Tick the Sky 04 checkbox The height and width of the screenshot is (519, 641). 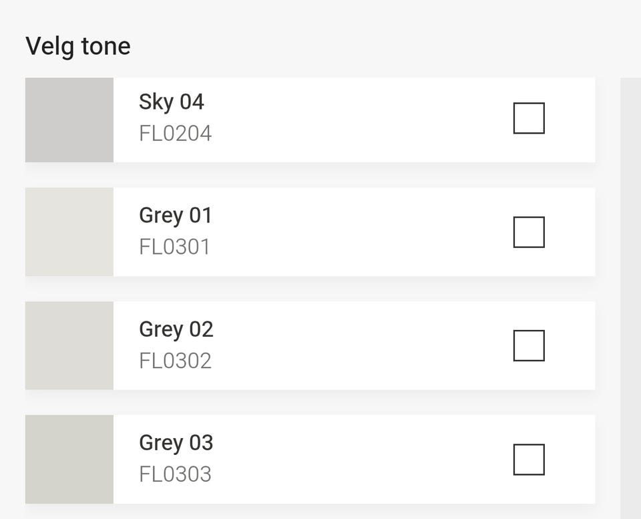[x=529, y=118]
